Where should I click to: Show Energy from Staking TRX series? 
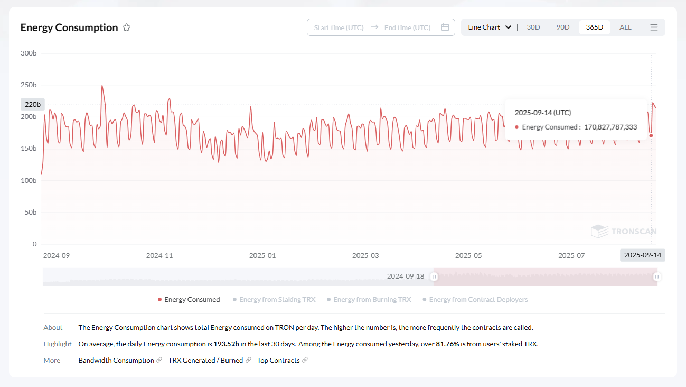pyautogui.click(x=274, y=300)
